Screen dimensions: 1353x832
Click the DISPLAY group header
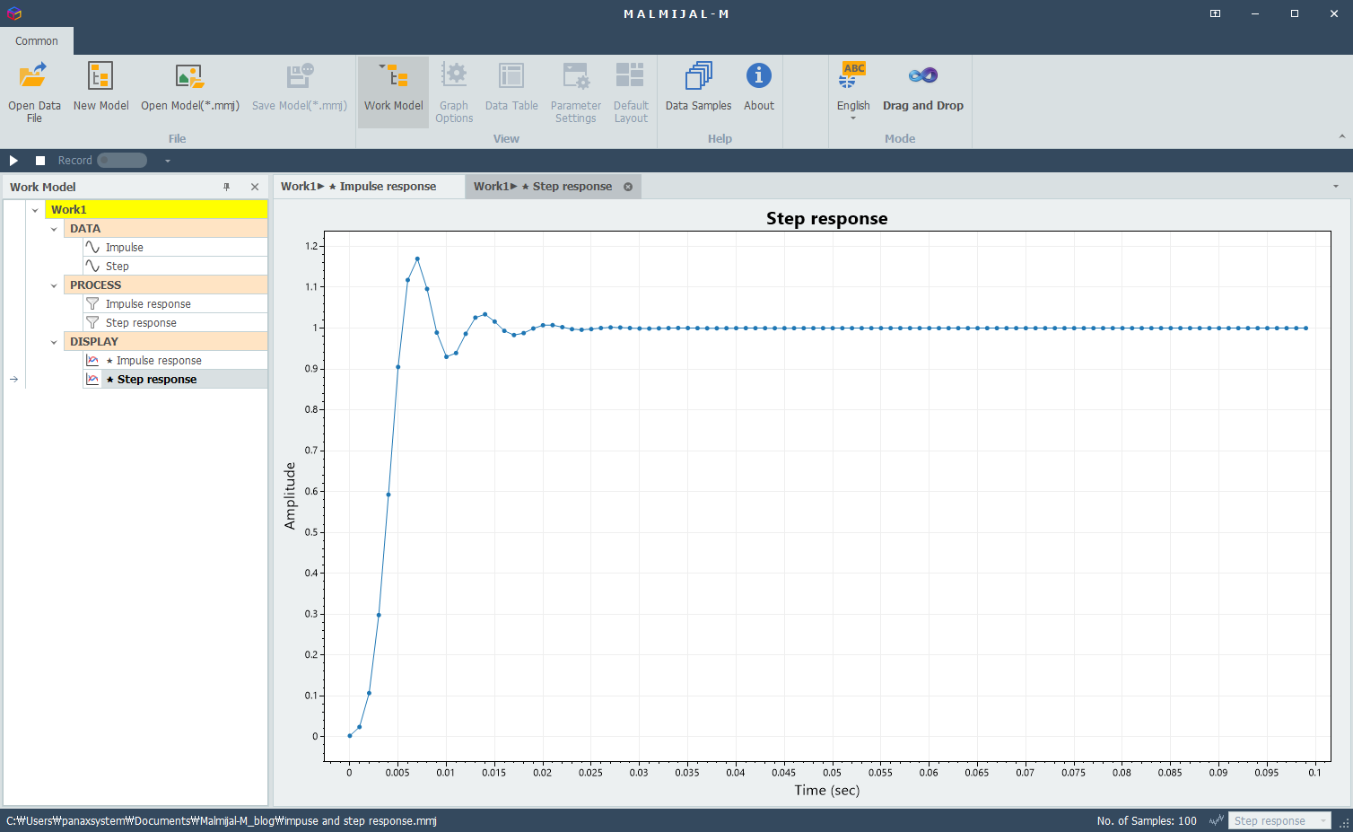(166, 341)
